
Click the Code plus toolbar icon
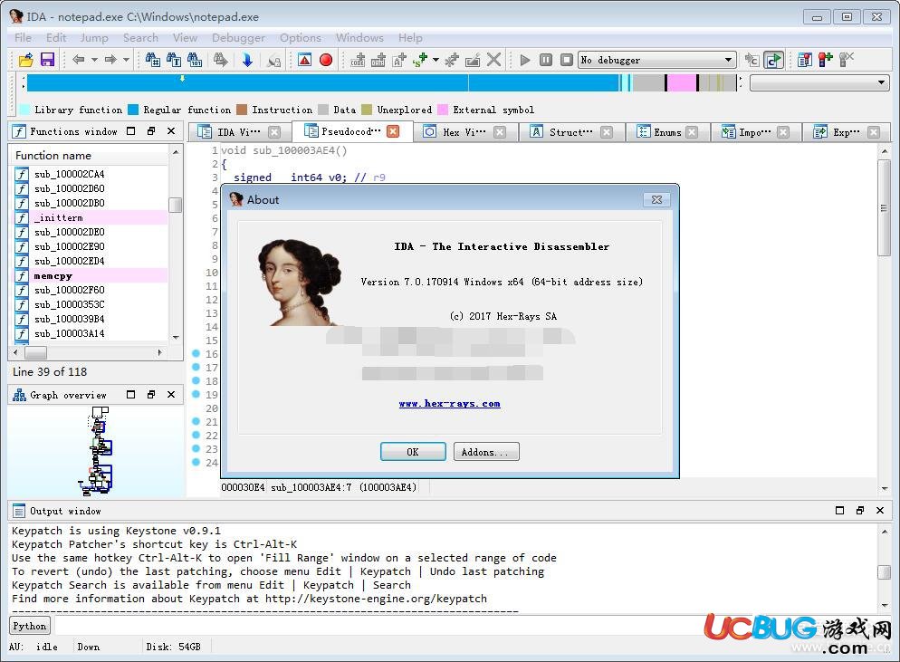click(x=359, y=60)
